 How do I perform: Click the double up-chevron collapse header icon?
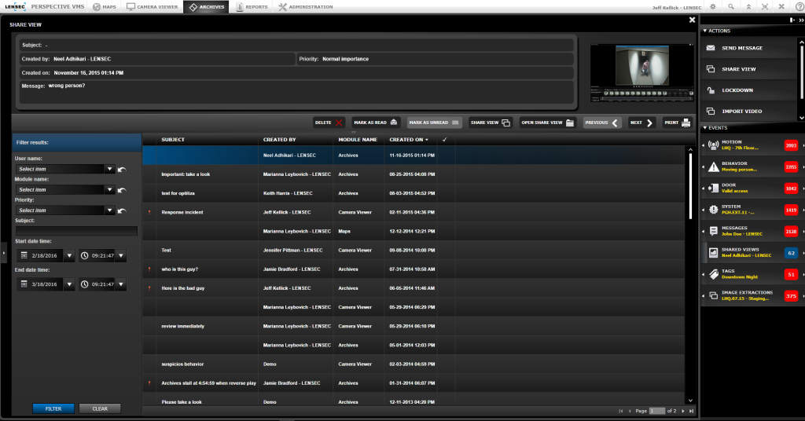(748, 6)
